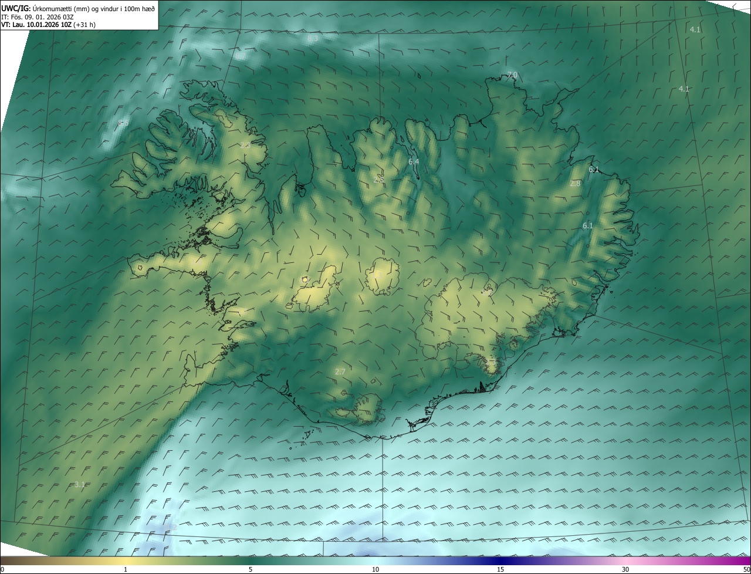Click the 15 tick label on the color bar
751x574 pixels.
coord(500,569)
